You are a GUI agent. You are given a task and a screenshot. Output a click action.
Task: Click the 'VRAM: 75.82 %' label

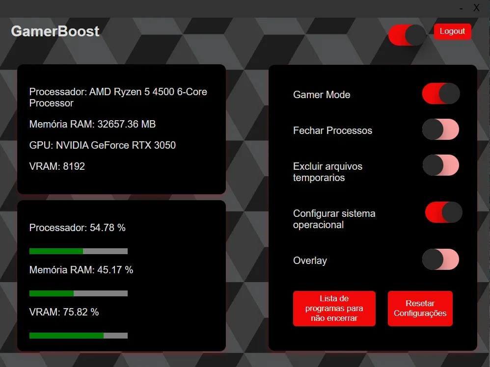pos(64,312)
